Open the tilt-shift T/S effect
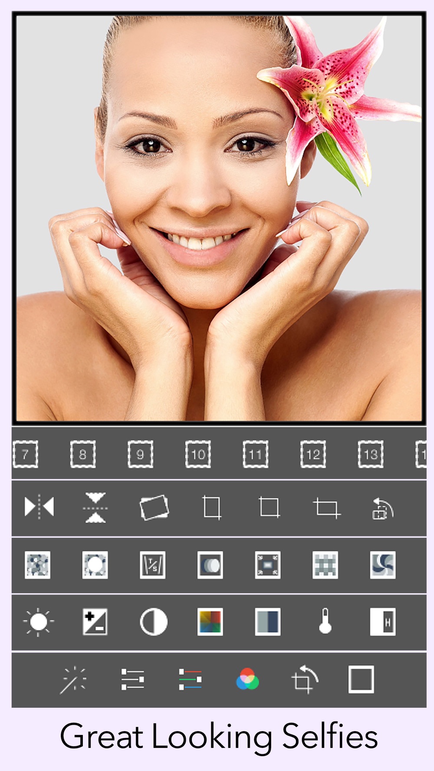Screen dimensions: 434x771 153,565
